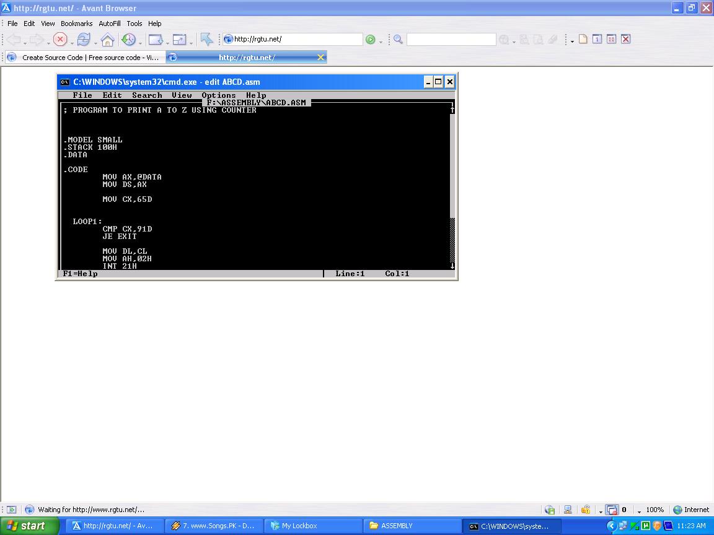Open the AutoFill menu
Screen dimensions: 714x535
tap(110, 24)
